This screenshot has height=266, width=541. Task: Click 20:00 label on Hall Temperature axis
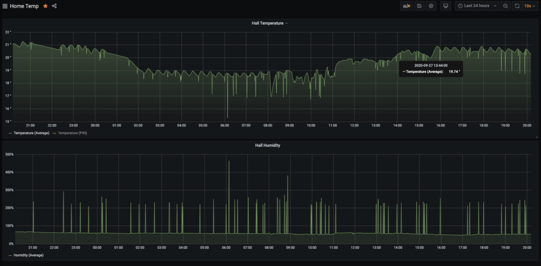(x=527, y=125)
